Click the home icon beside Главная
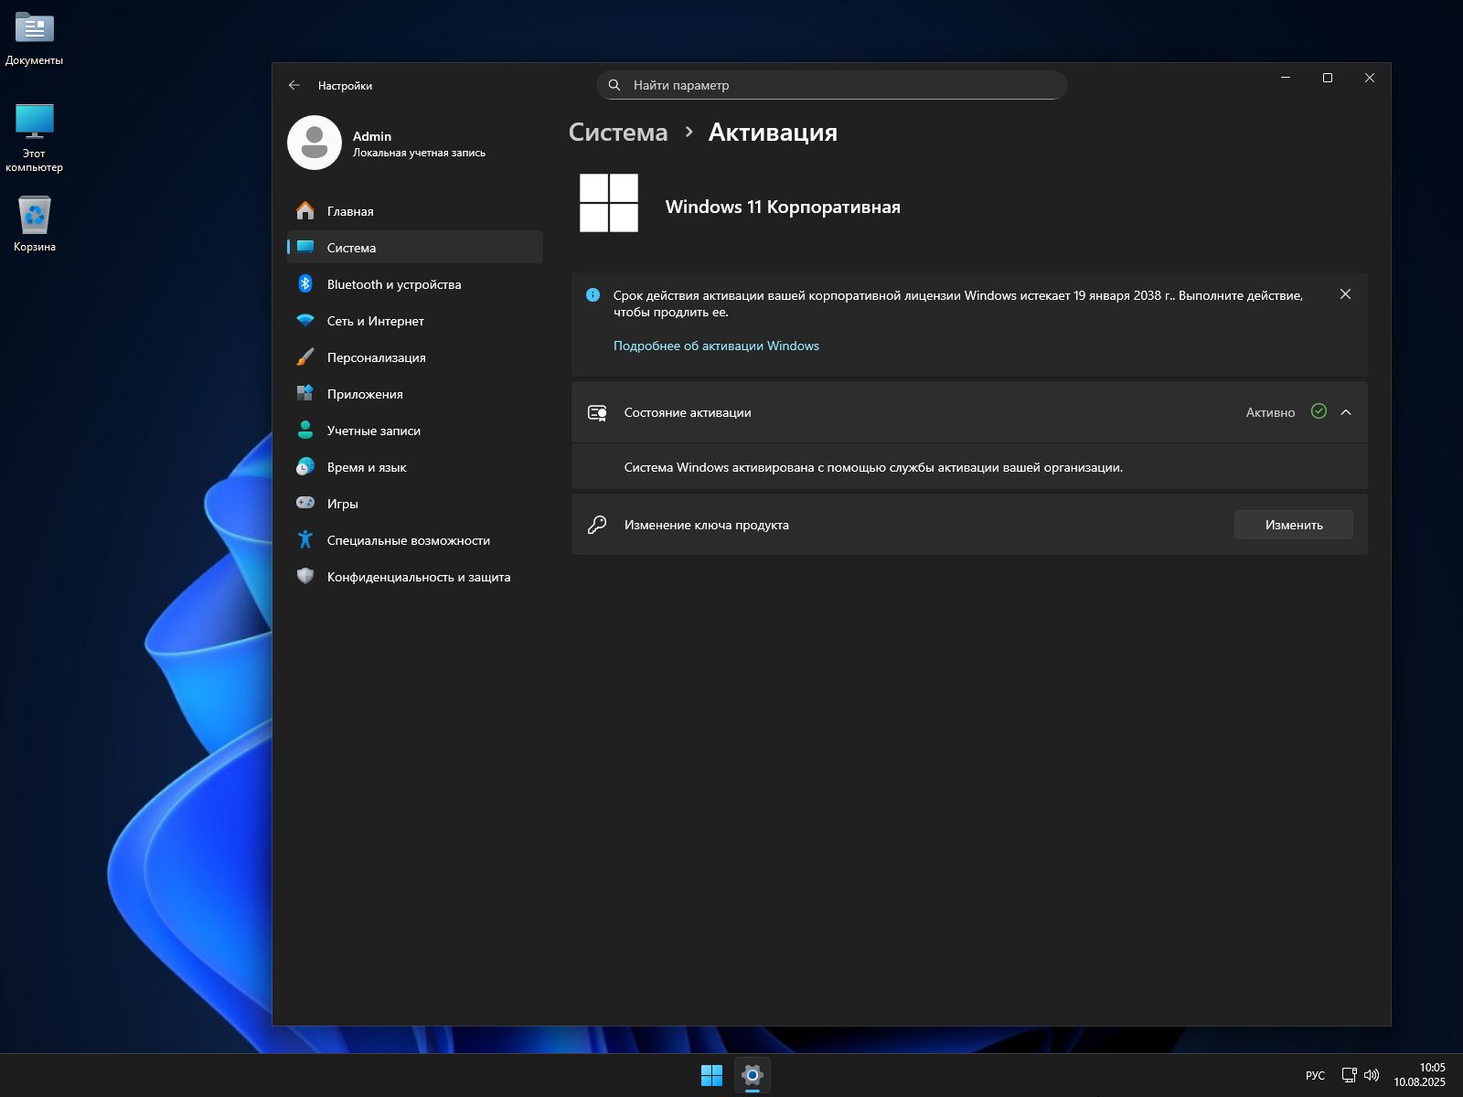The height and width of the screenshot is (1097, 1463). click(x=305, y=211)
